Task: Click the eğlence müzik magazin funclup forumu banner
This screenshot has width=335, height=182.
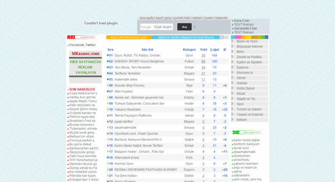Action: pos(185,37)
